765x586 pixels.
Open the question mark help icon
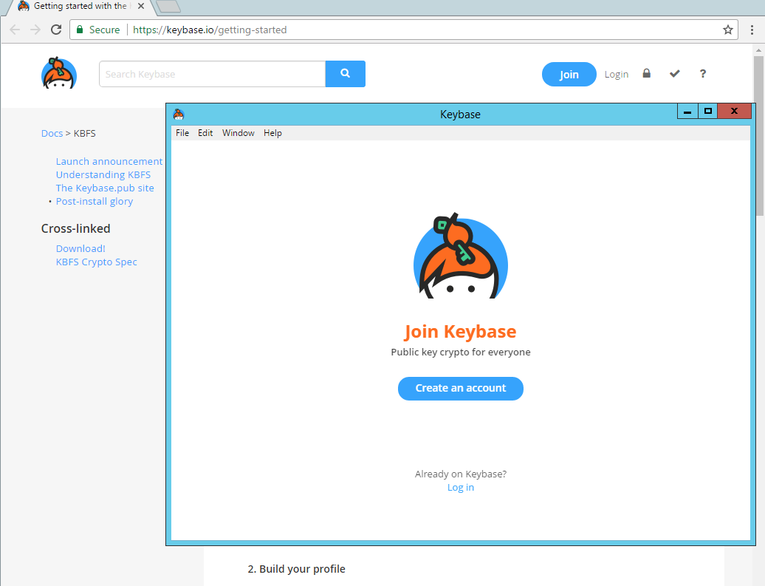point(702,73)
